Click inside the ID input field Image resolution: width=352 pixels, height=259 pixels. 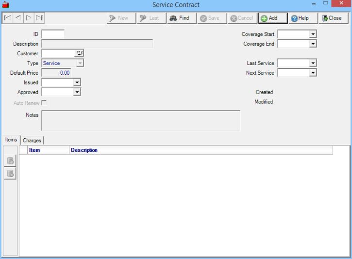pos(53,34)
